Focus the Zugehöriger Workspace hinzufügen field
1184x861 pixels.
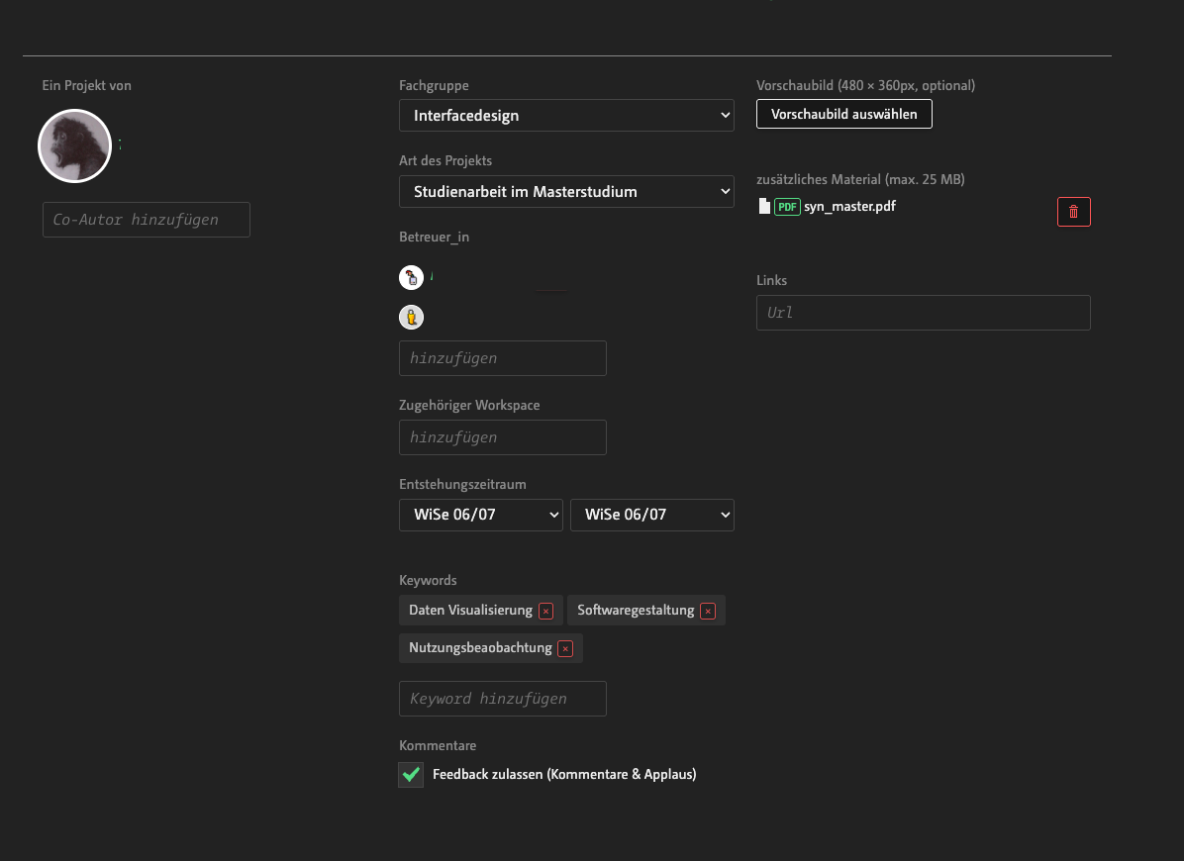pyautogui.click(x=502, y=437)
